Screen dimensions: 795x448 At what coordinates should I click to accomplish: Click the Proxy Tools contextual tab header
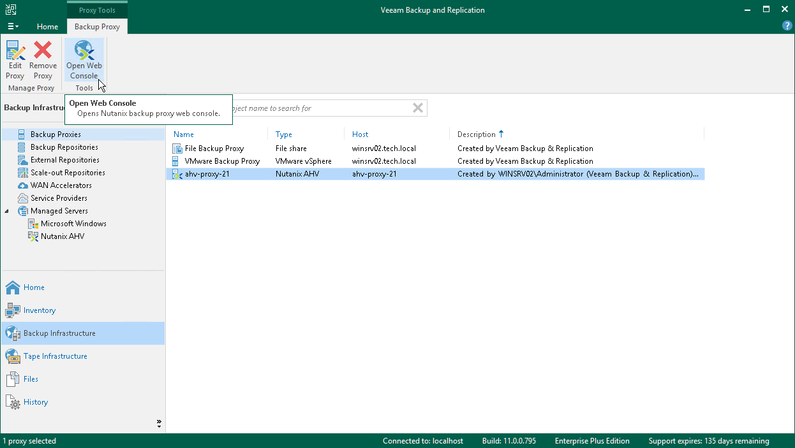(x=97, y=10)
